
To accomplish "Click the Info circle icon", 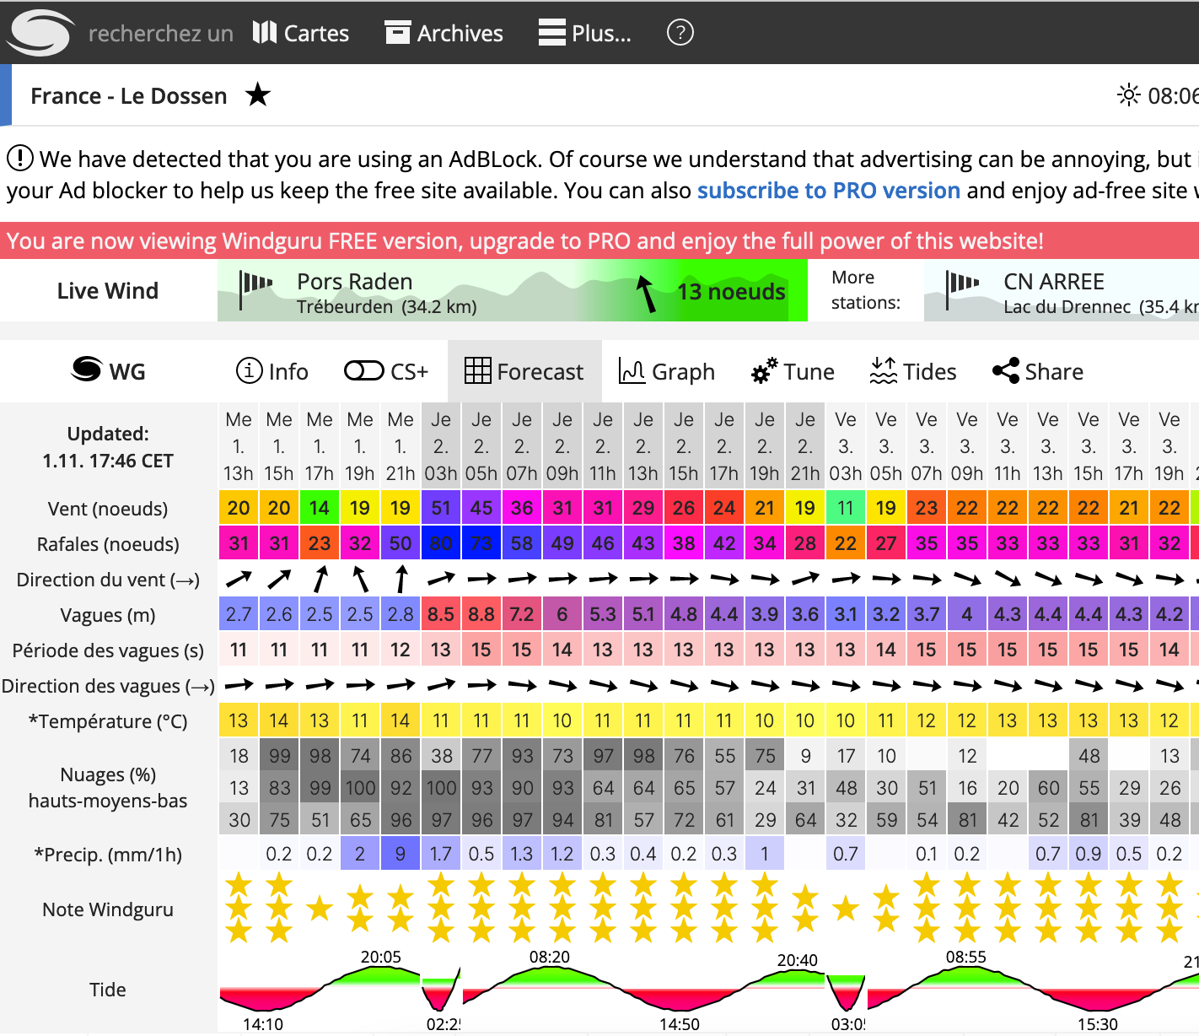I will (249, 370).
